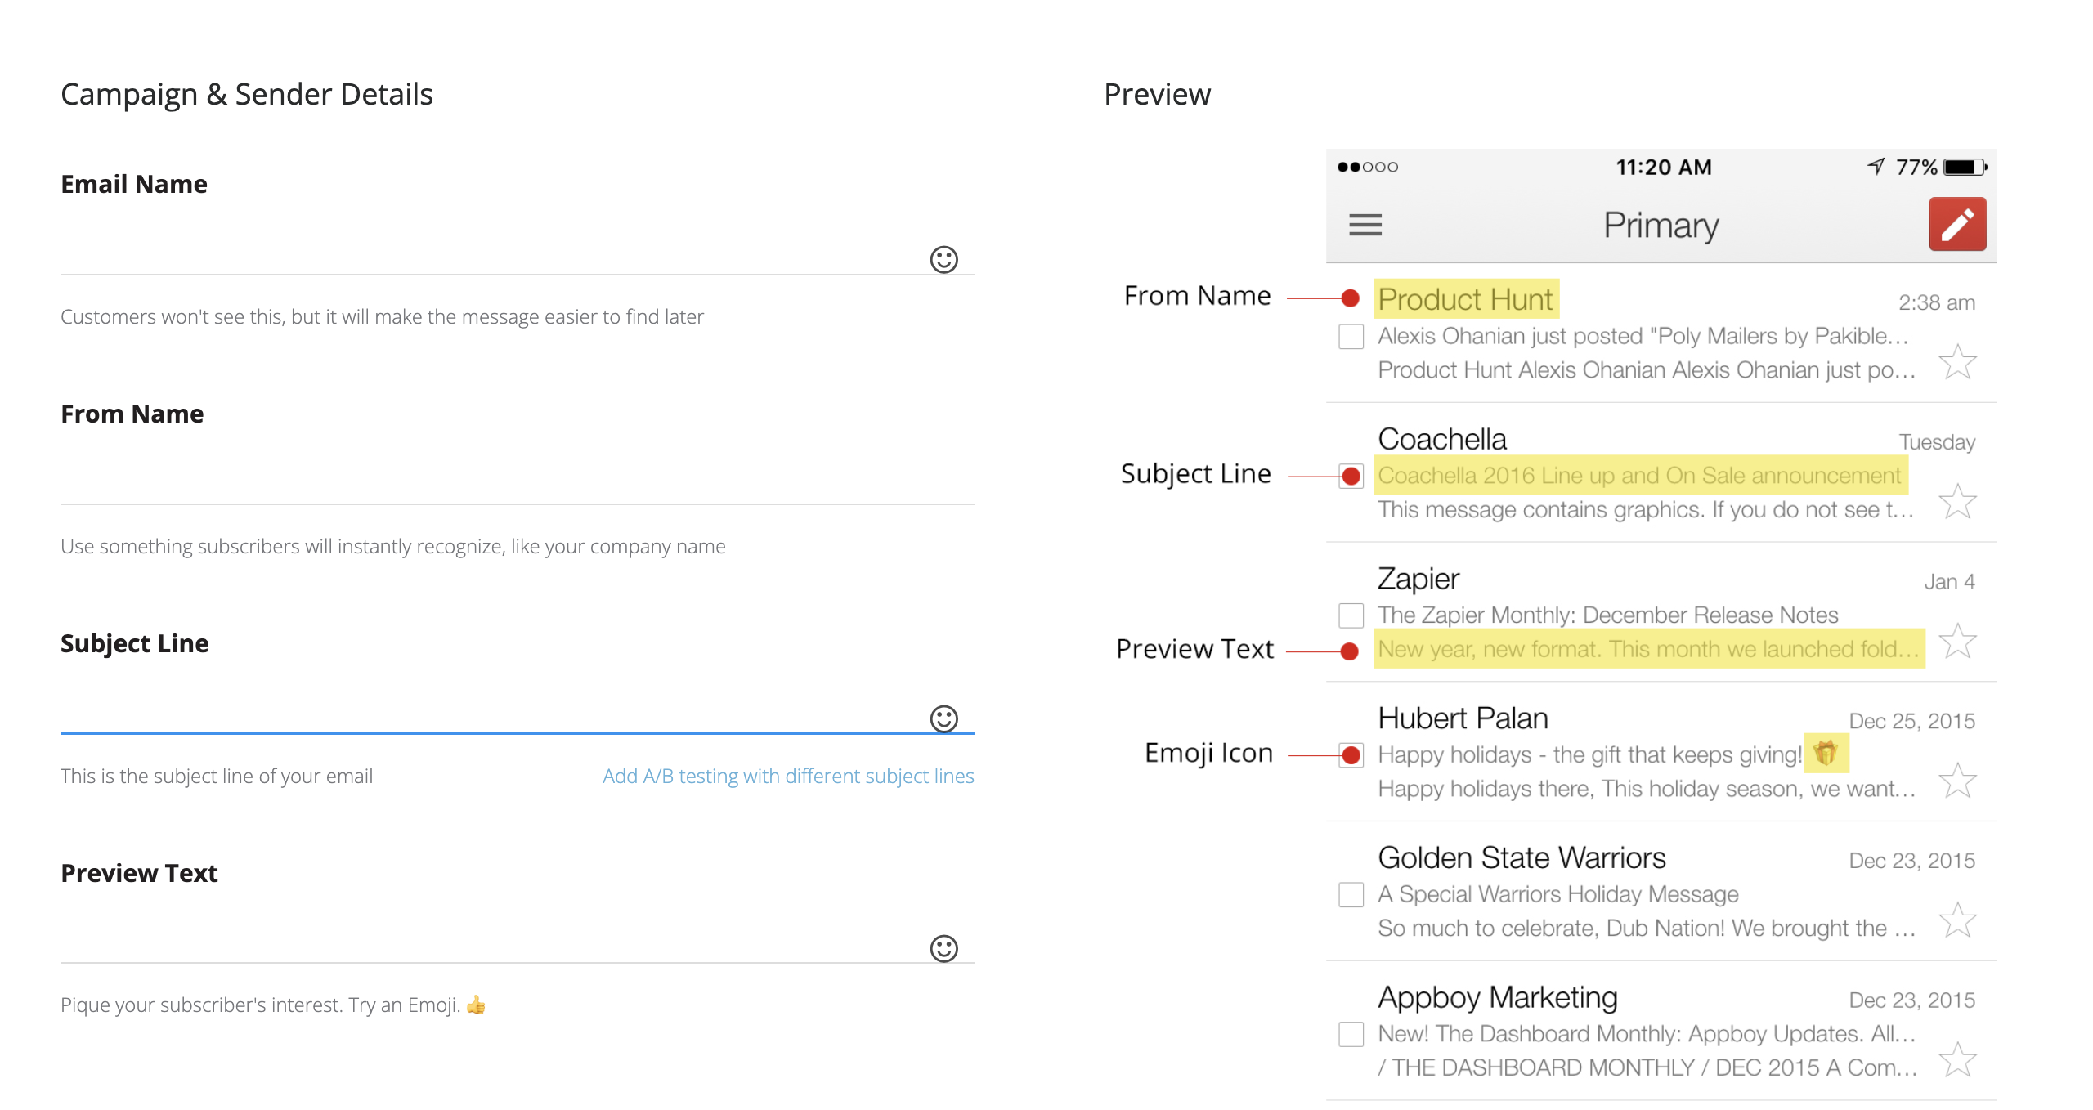Check the Appboy Marketing email checkbox
Viewport: 2093px width, 1110px height.
tap(1351, 1034)
